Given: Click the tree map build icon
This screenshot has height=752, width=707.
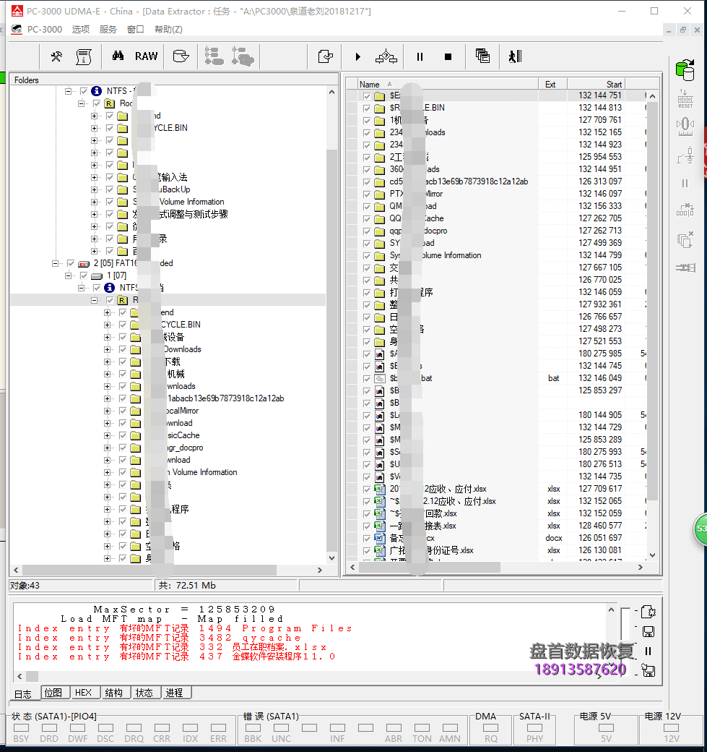Looking at the screenshot, I should [214, 56].
